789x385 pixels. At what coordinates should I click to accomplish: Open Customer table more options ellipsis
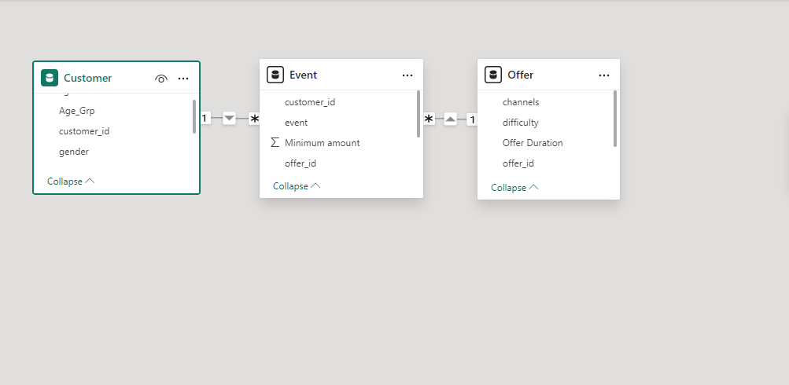183,79
